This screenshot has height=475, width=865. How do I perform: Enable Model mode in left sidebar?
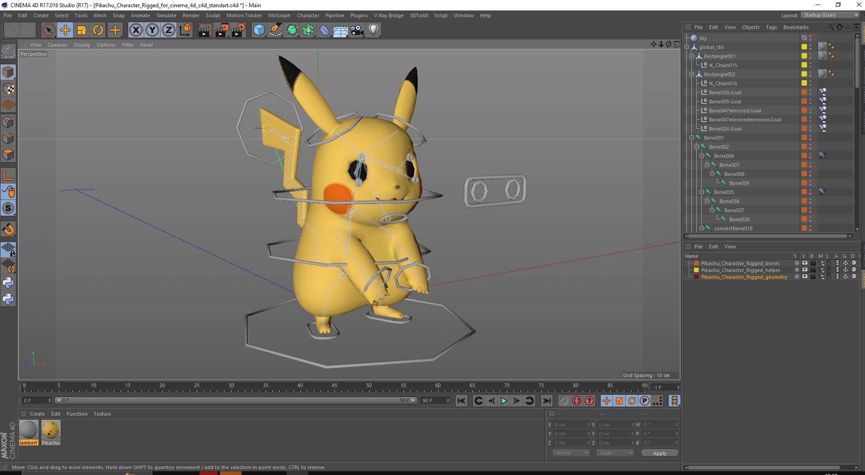[x=8, y=73]
